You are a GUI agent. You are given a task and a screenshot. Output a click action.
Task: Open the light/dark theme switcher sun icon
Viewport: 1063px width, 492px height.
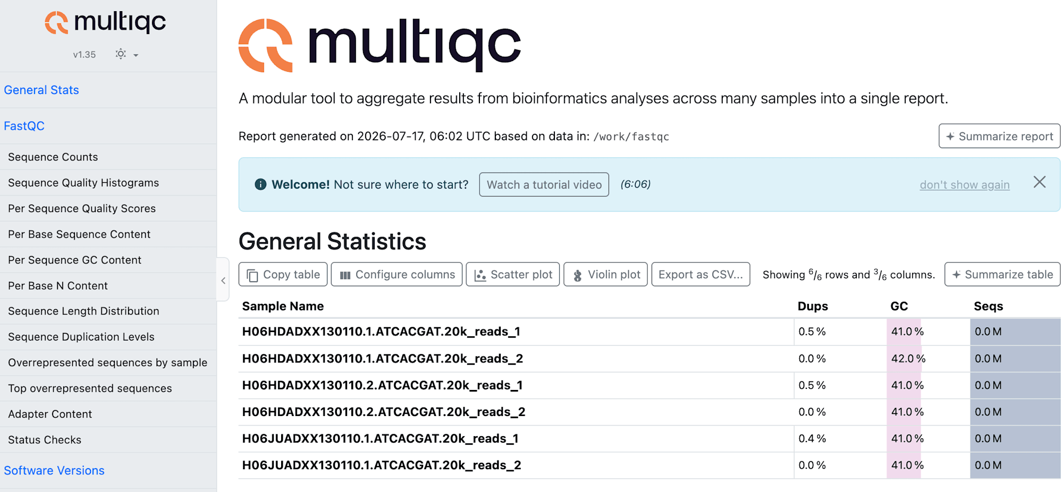click(x=121, y=54)
